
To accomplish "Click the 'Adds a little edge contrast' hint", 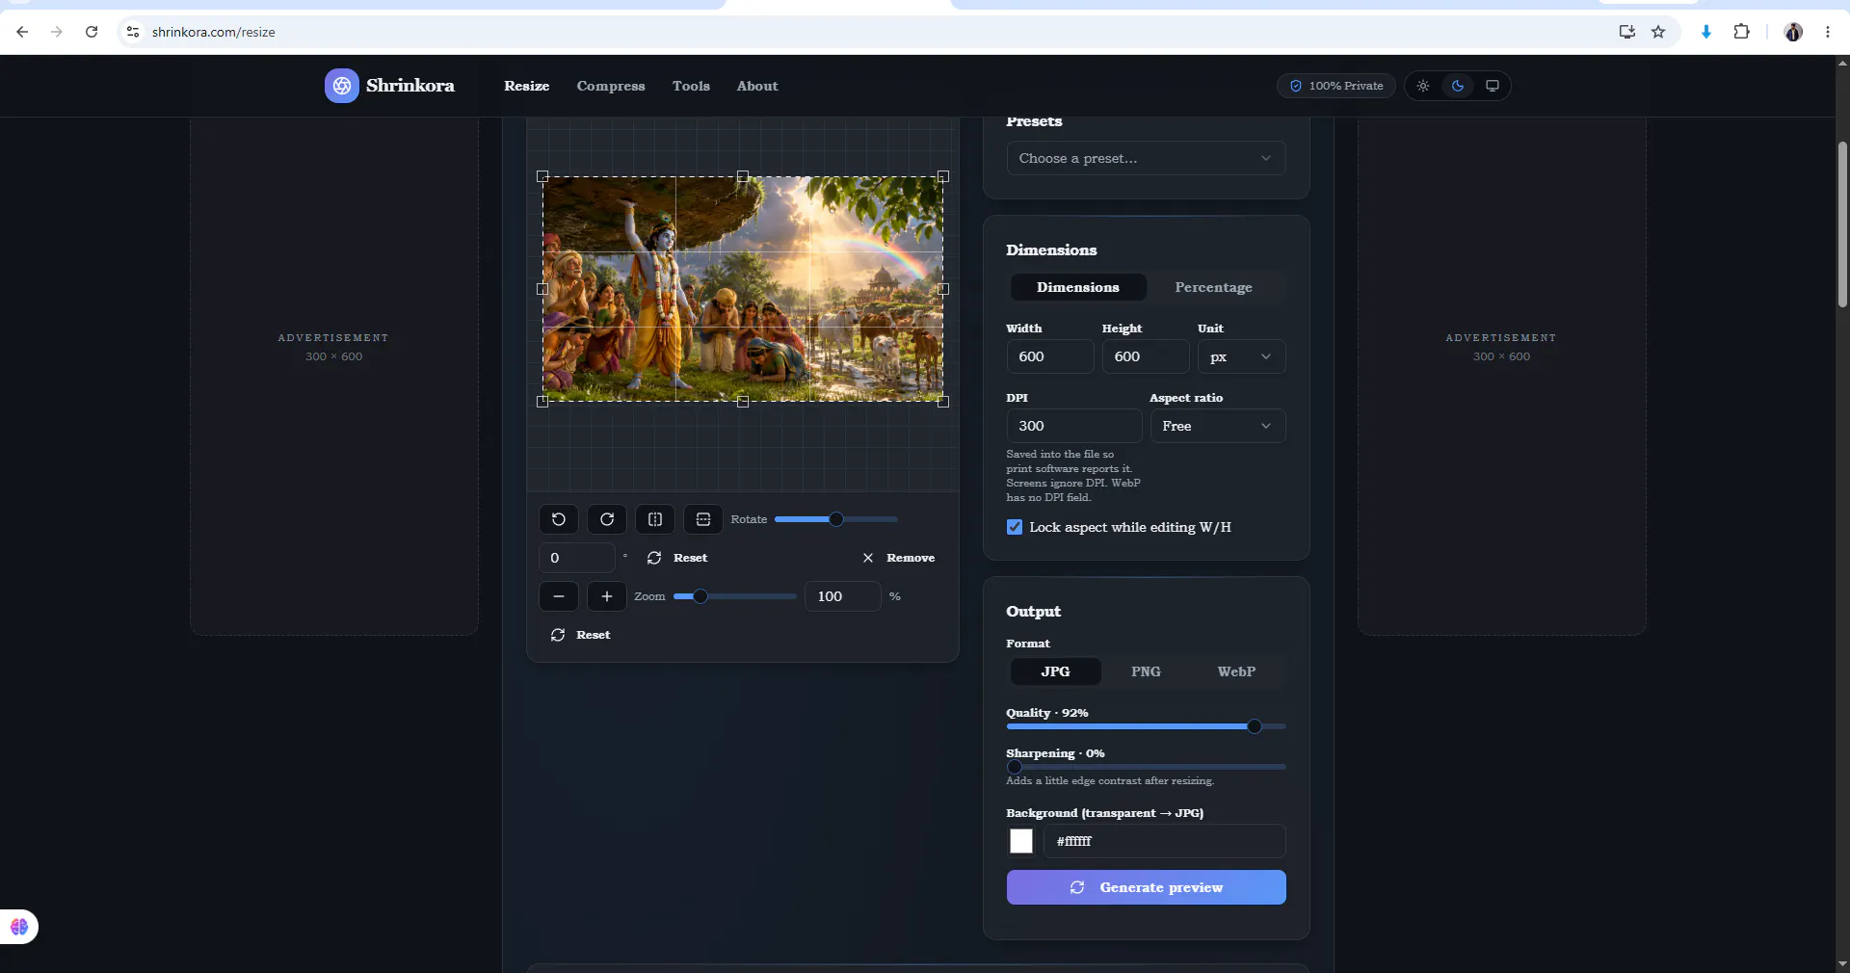I will [1110, 781].
